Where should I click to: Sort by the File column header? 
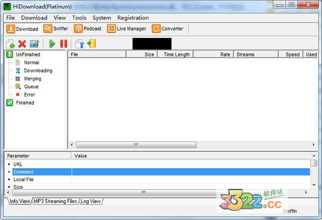point(97,54)
